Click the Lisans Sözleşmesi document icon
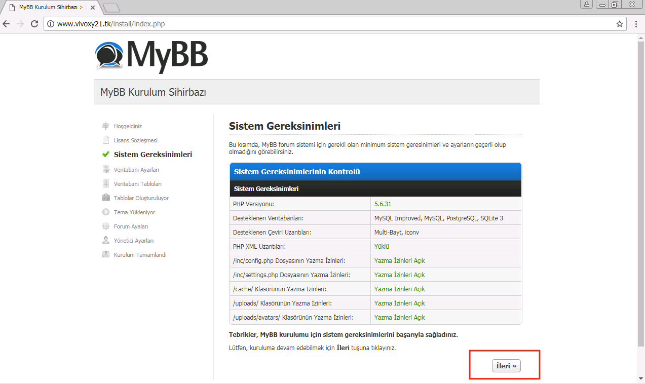This screenshot has width=645, height=384. (106, 140)
